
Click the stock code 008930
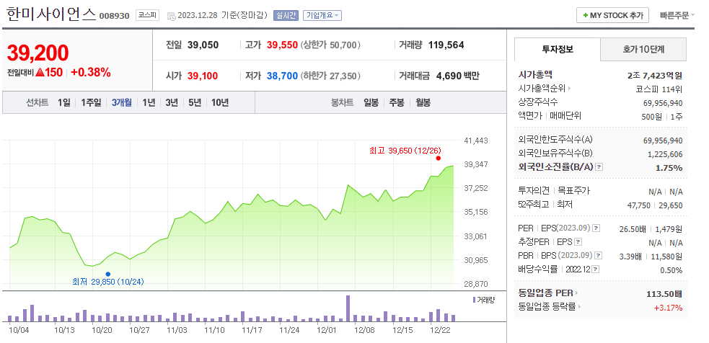click(115, 17)
